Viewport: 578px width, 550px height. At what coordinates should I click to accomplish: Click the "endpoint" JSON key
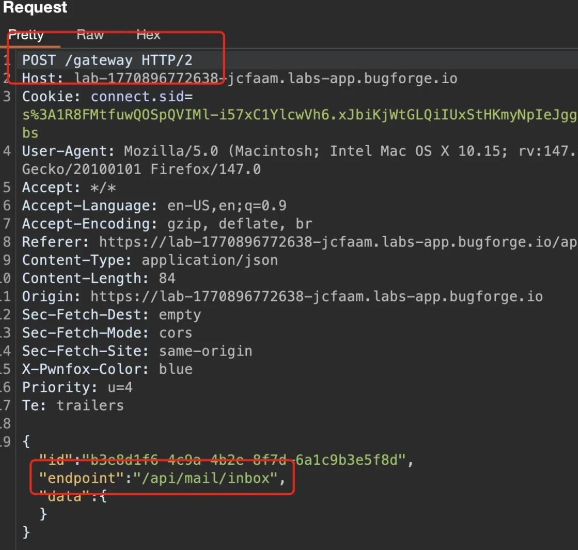tap(82, 479)
